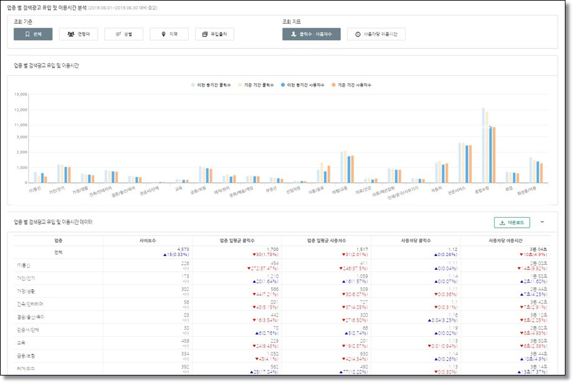
Task: Click the 식품/음료 label on chart axis
Action: point(316,190)
